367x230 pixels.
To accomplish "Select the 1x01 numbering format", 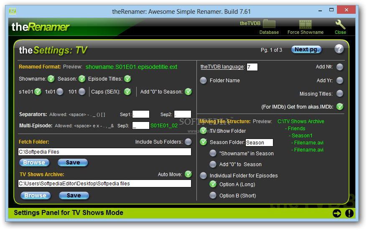I will tap(60, 92).
